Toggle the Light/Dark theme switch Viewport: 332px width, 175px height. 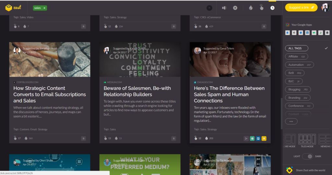(x=307, y=157)
